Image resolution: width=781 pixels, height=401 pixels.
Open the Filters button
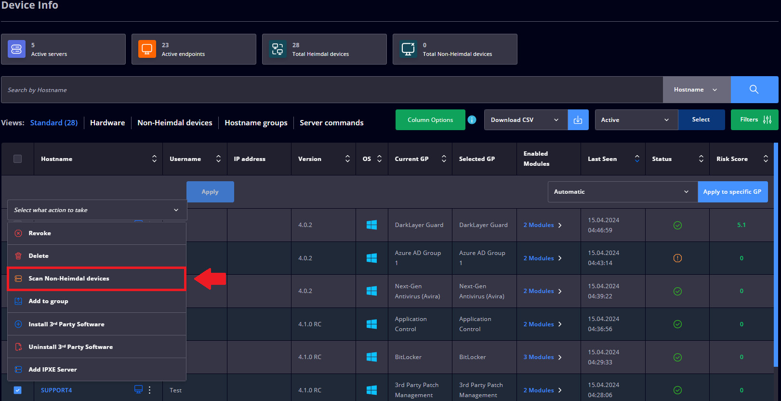click(x=755, y=120)
